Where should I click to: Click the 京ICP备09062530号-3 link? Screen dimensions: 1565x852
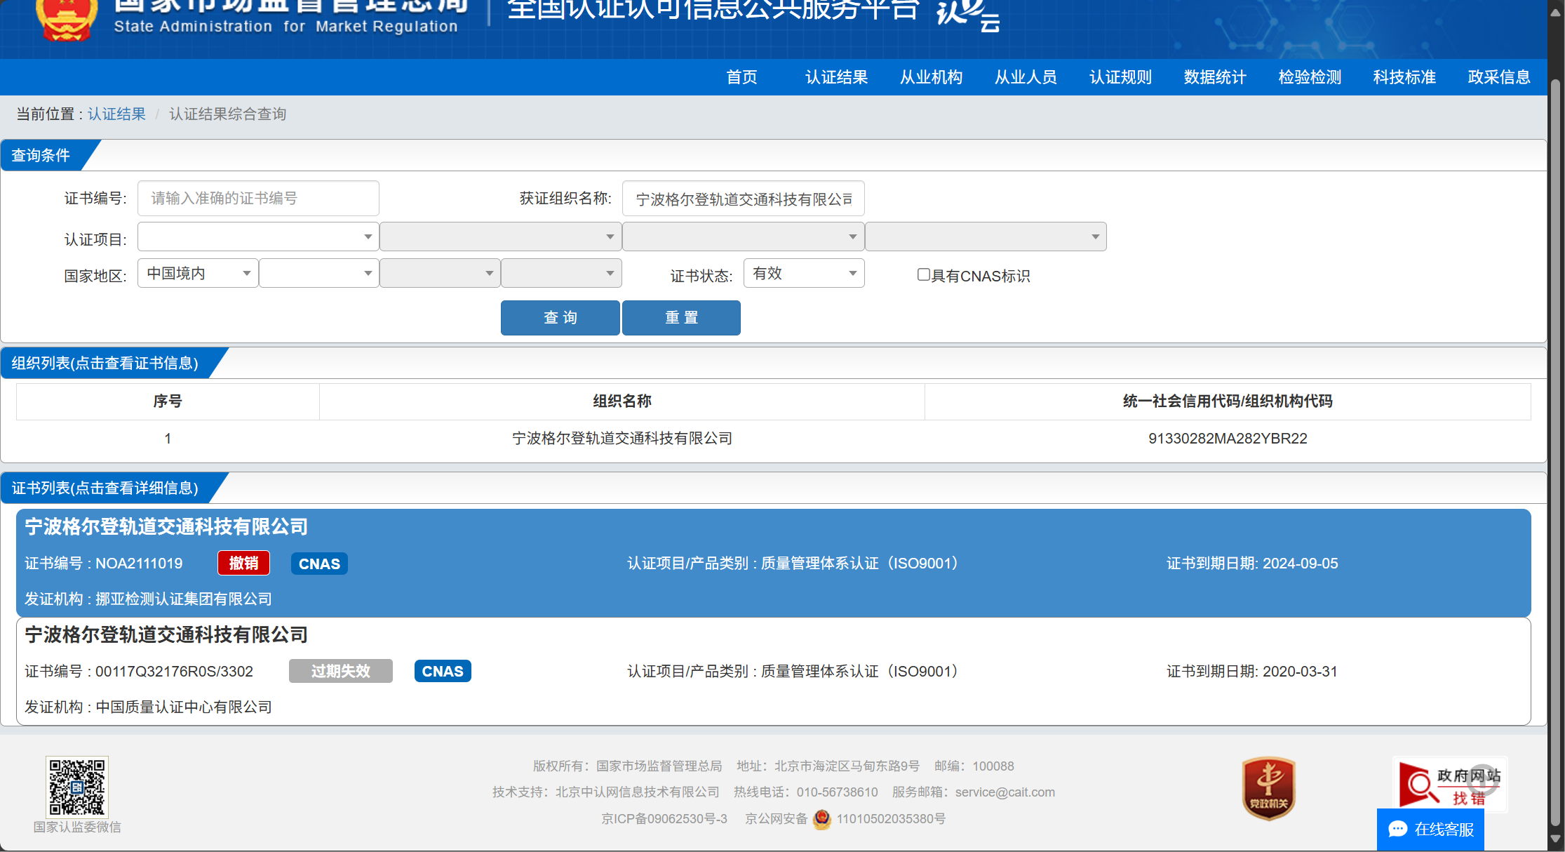664,819
